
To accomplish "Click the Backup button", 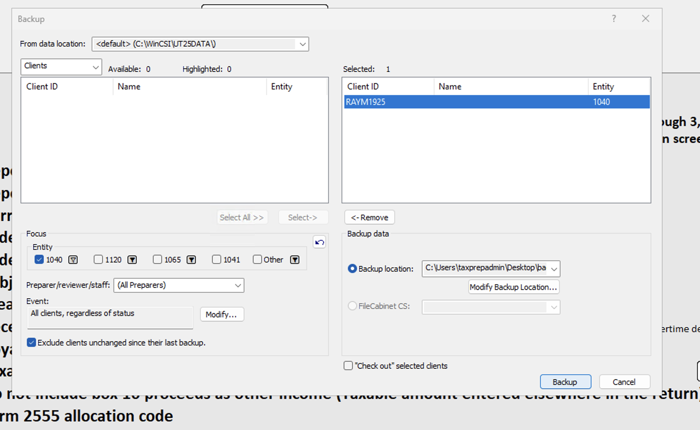I will click(x=565, y=382).
